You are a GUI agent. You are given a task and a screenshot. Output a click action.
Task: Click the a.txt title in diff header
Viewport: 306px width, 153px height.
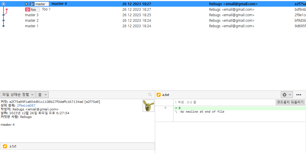click(x=166, y=95)
